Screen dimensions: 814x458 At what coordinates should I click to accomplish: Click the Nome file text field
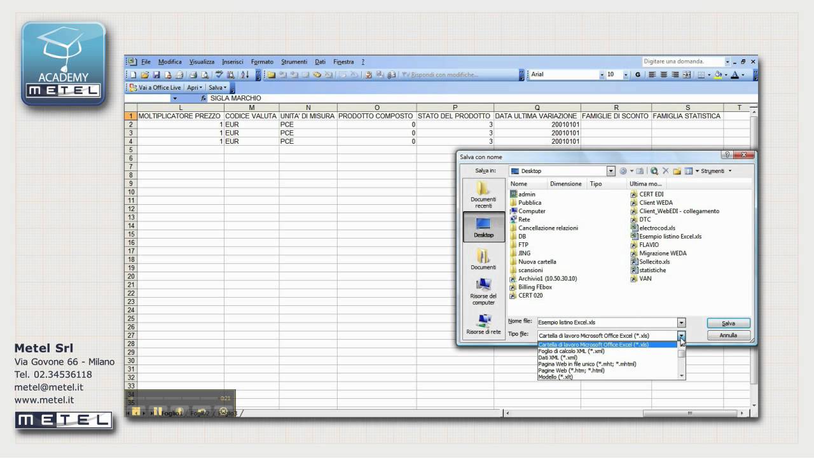point(606,323)
